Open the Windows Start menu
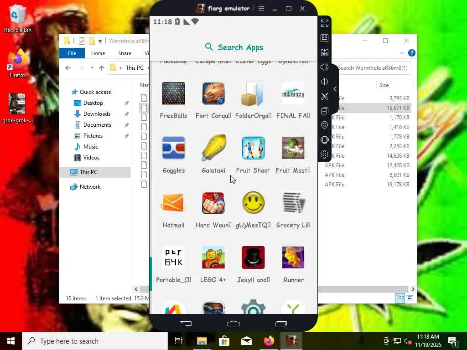Screen dimensions: 467x350 point(11,341)
